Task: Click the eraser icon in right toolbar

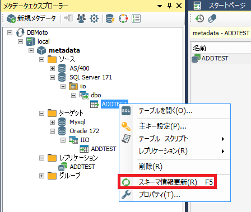Action: (212, 18)
